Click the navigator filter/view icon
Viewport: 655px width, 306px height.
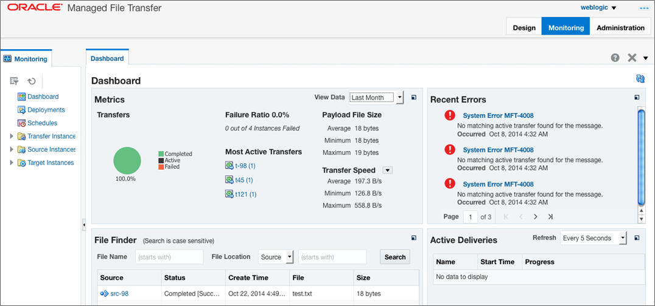point(14,81)
